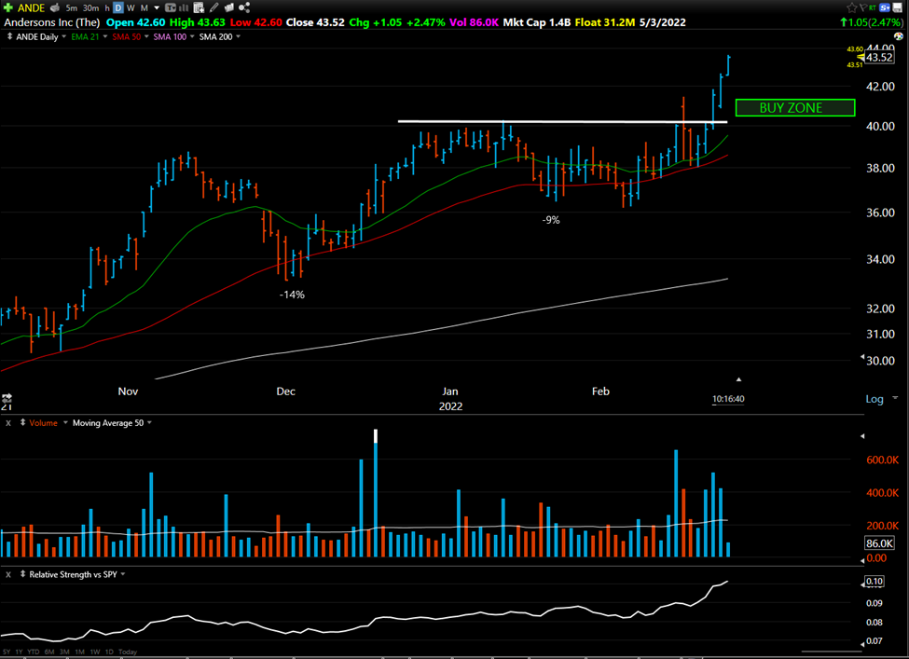Screen dimensions: 909x659
Task: Select the Weekly (W) timeframe
Action: [x=131, y=8]
